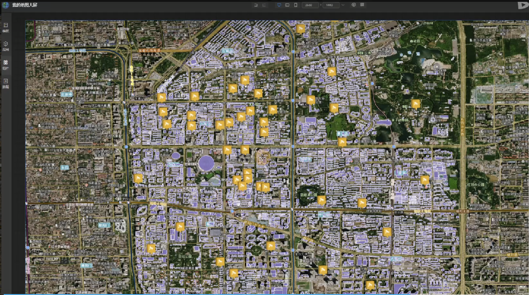Click the canvas width input field

[x=310, y=5]
